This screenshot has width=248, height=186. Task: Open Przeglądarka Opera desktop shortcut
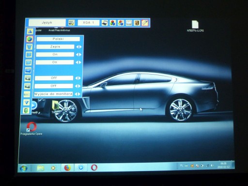[31, 129]
